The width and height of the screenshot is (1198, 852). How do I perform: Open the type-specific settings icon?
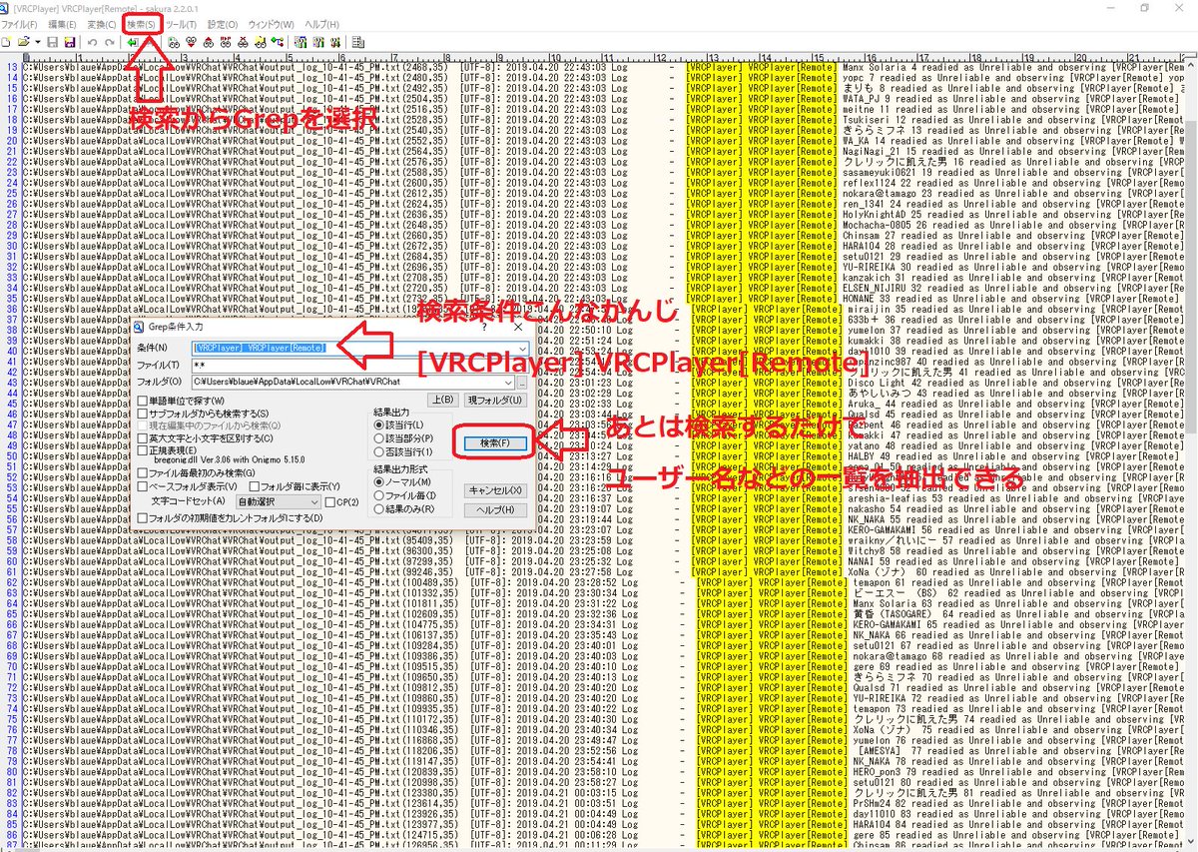317,42
